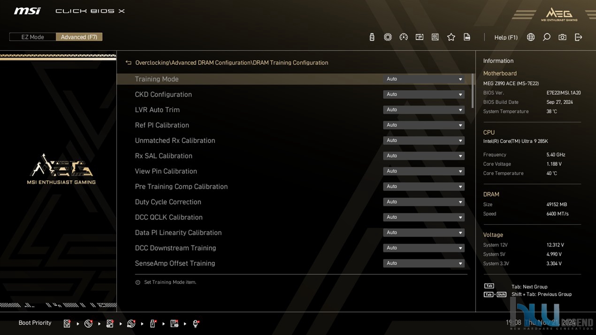The height and width of the screenshot is (335, 596).
Task: Click DRAM size value '49152 MB'
Action: tap(557, 205)
